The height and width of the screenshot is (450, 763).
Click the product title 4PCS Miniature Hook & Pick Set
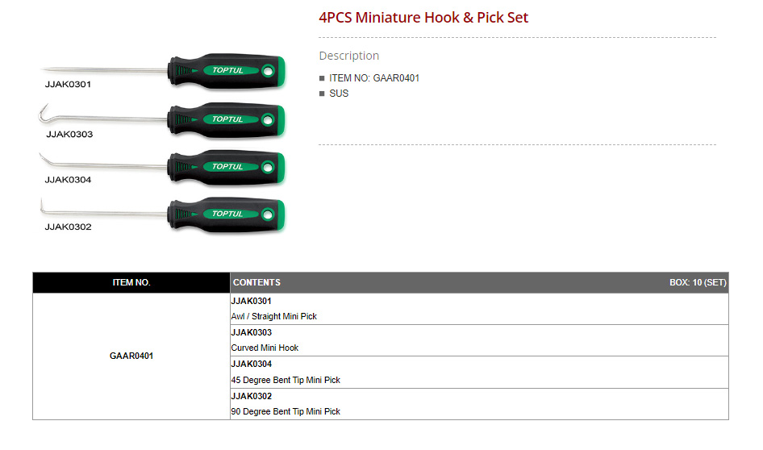pyautogui.click(x=423, y=17)
